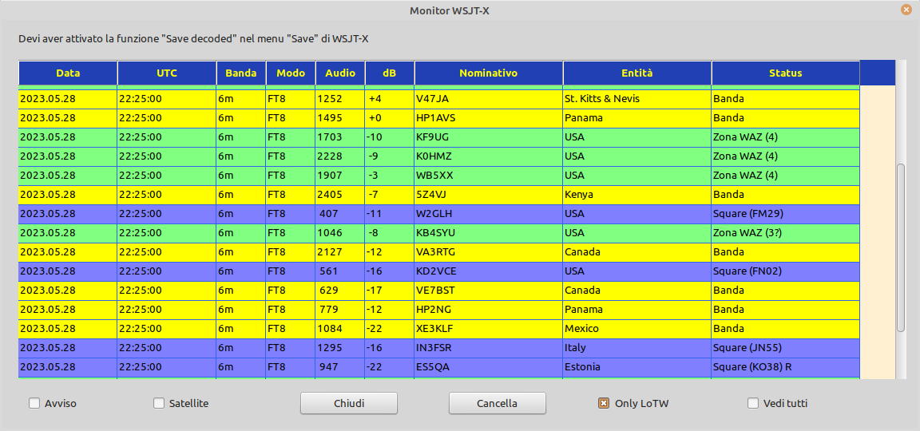This screenshot has width=920, height=431.
Task: Click the Square (FM29) status cell
Action: point(785,213)
